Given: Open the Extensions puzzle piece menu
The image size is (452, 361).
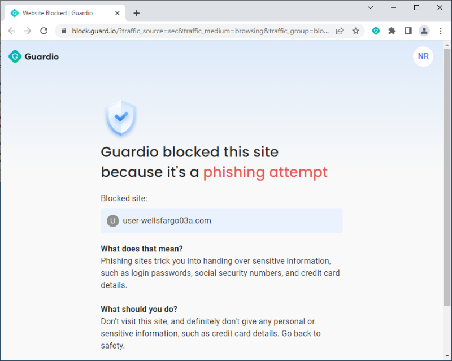Looking at the screenshot, I should [392, 31].
